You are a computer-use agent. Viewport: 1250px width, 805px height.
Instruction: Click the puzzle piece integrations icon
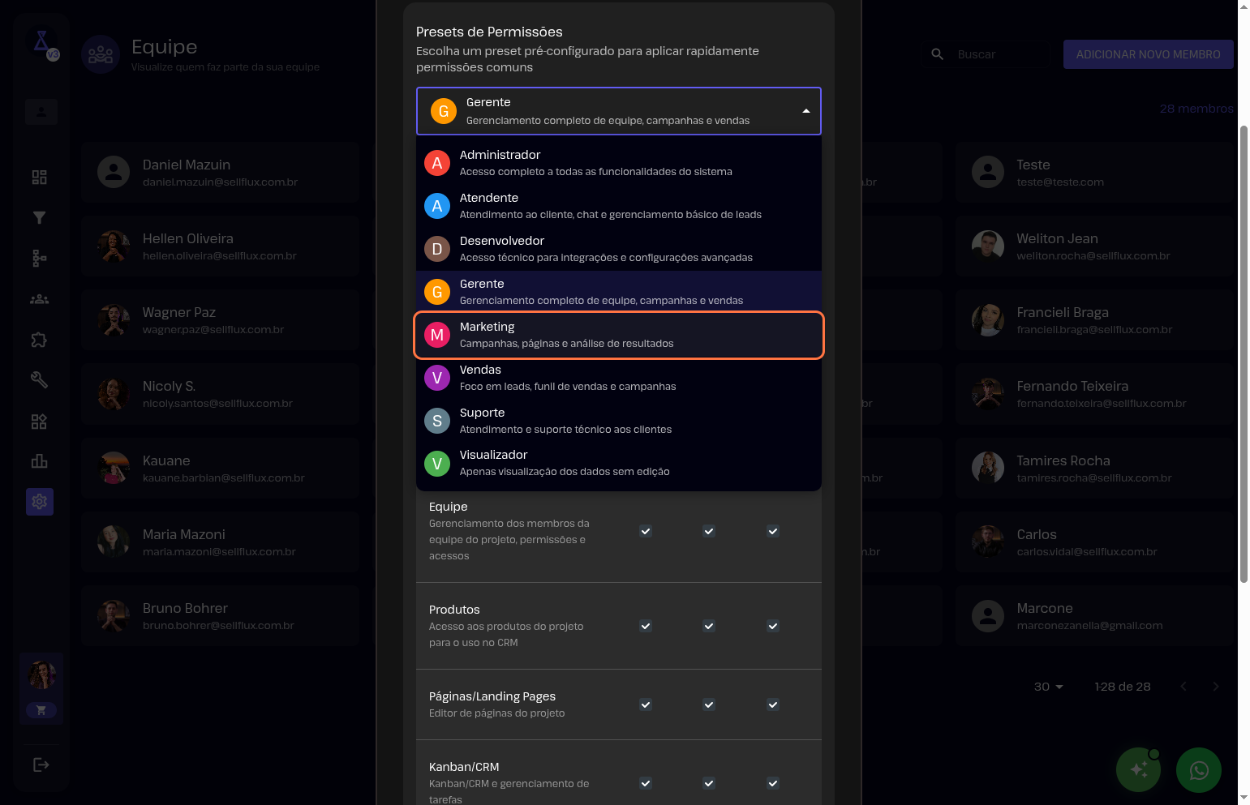pyautogui.click(x=39, y=340)
